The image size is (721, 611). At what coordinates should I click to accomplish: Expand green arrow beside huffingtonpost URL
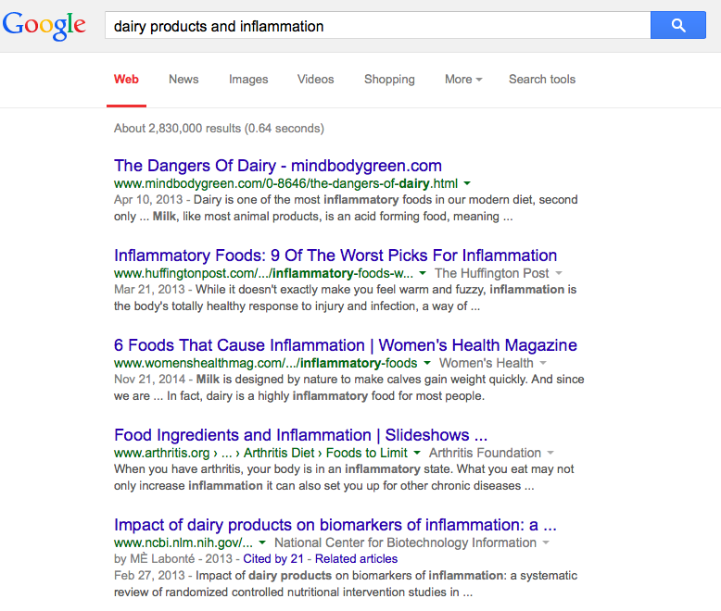tap(423, 273)
